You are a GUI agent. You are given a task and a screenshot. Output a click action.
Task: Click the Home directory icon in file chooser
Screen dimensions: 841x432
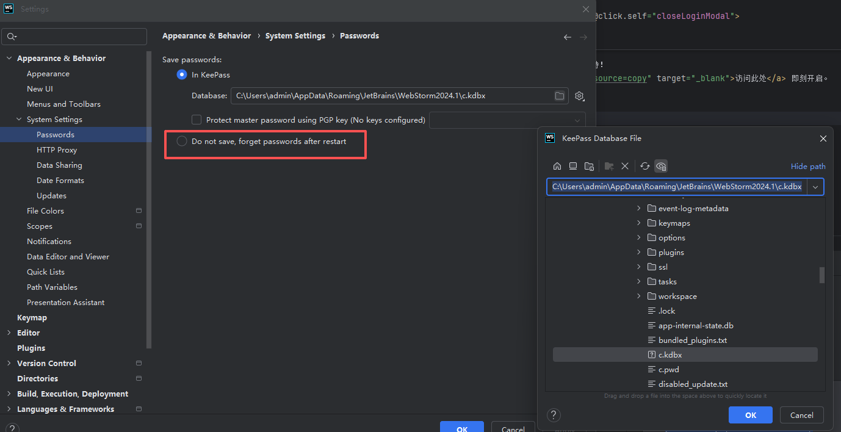click(x=557, y=166)
